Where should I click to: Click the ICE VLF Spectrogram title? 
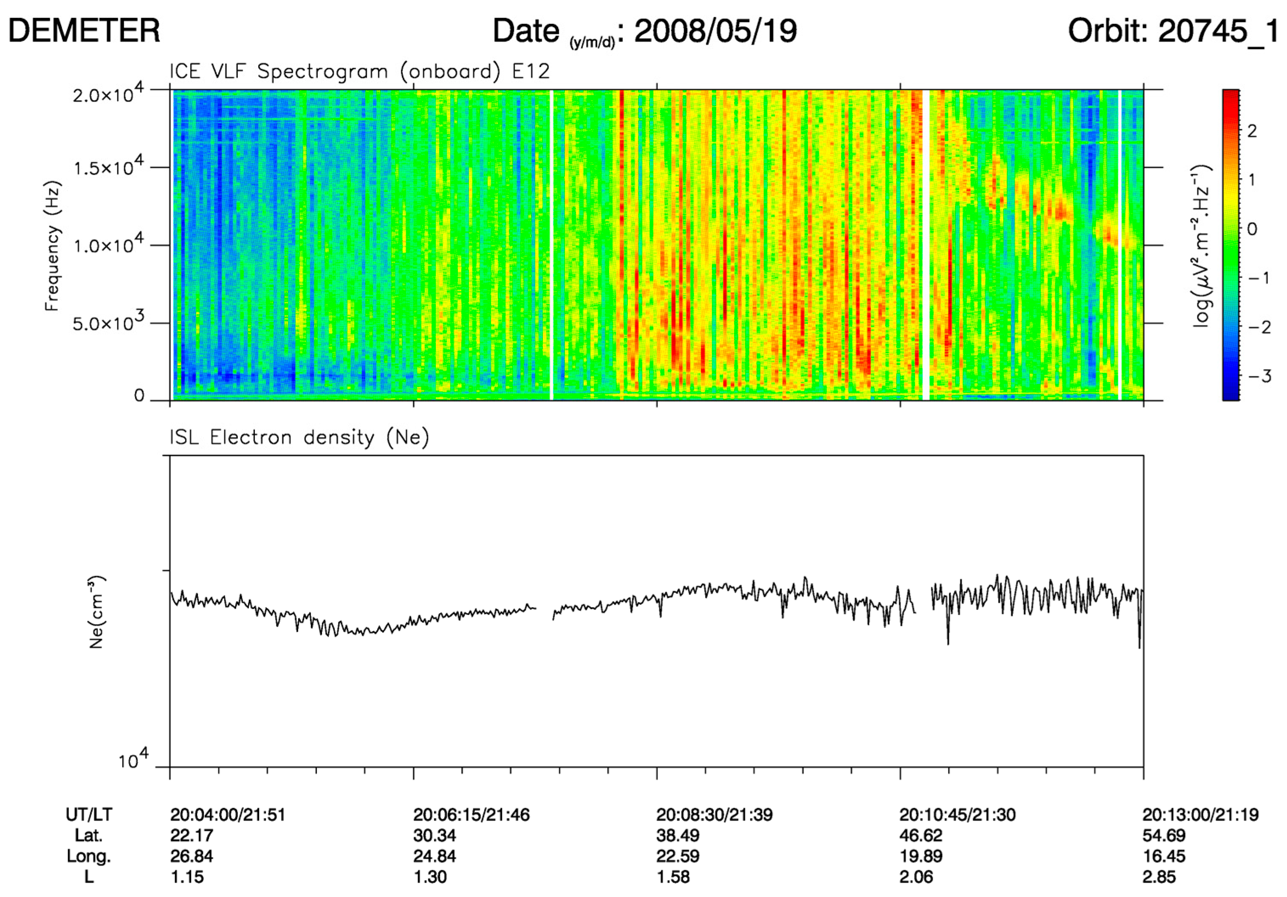point(360,72)
